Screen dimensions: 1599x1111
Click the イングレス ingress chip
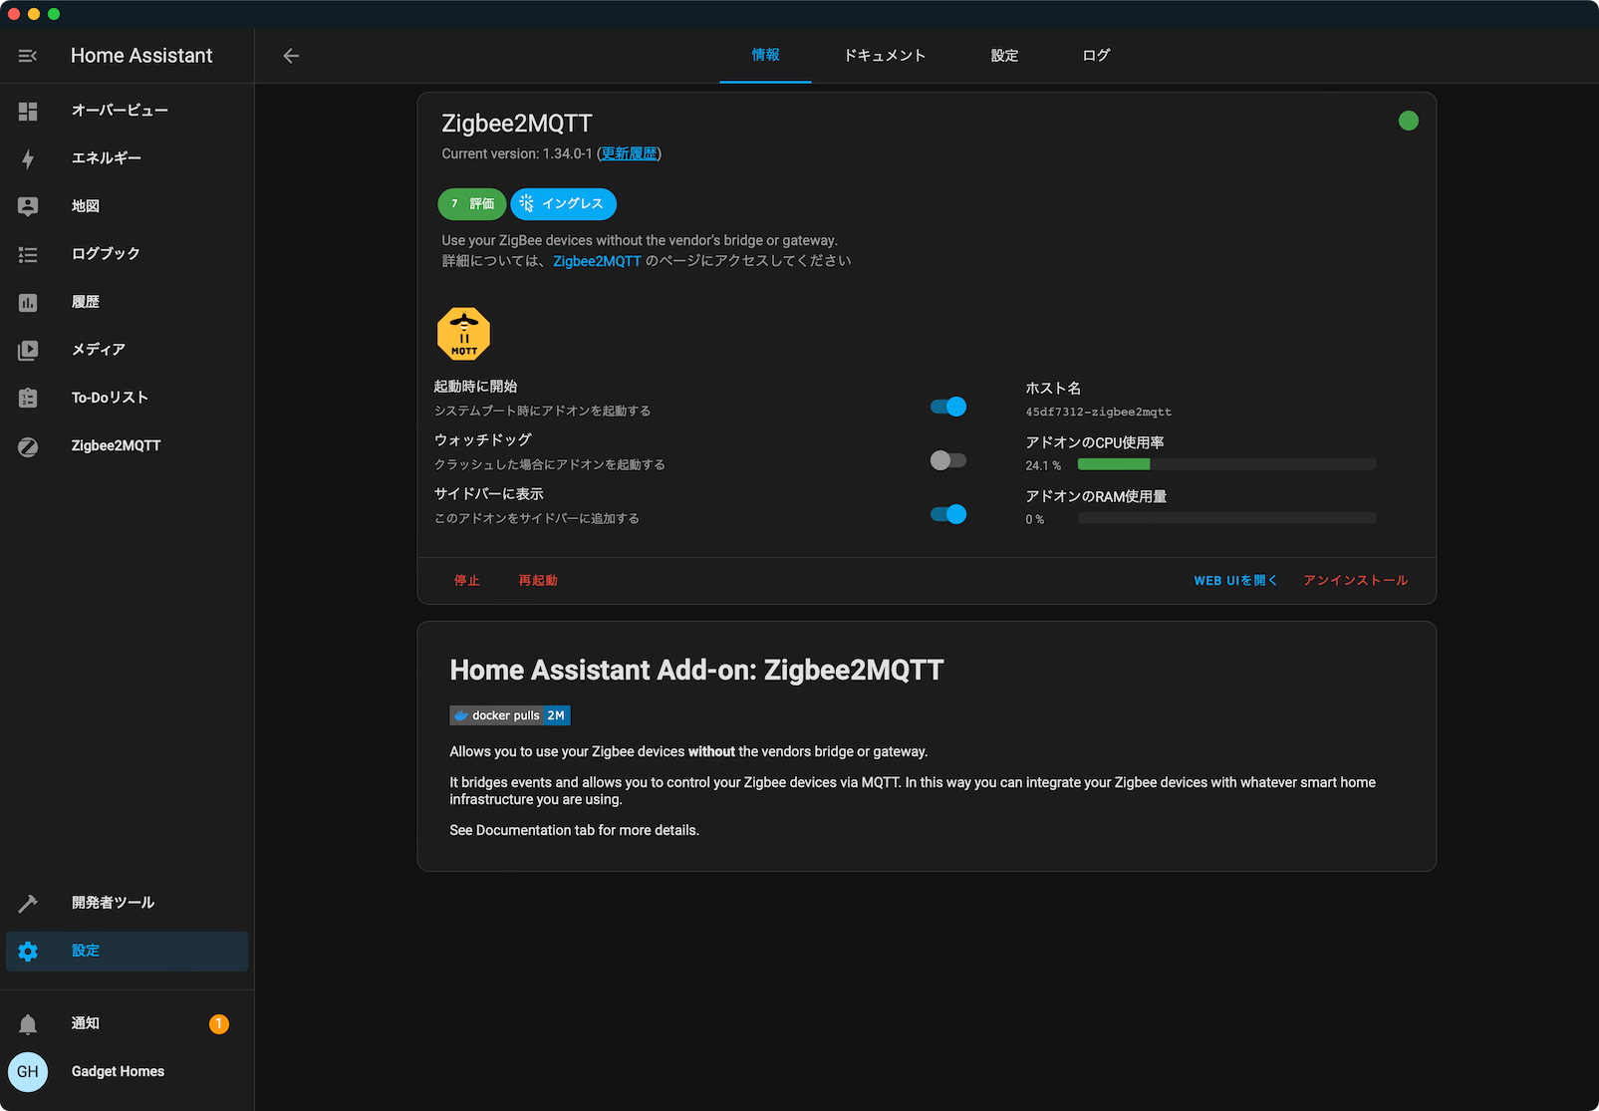click(564, 204)
